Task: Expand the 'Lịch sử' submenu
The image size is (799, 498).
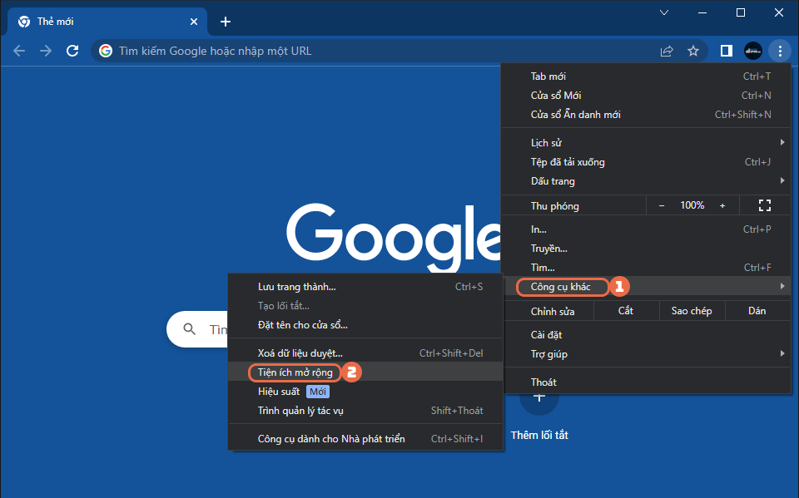Action: click(x=646, y=142)
